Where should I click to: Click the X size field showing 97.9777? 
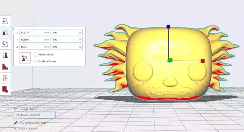(x=35, y=33)
